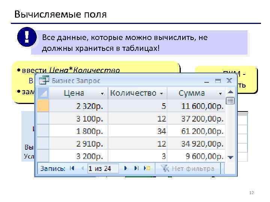The image size is (270, 202).
Task: Select the row with price 3 100р.
Action: [x=43, y=119]
